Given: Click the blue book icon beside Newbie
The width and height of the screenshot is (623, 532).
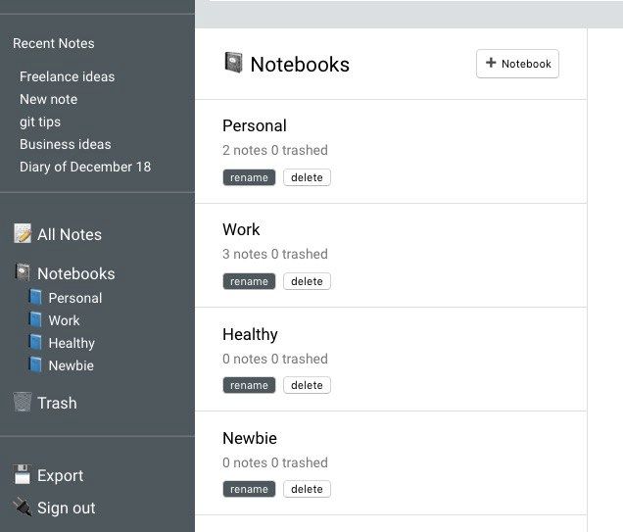Looking at the screenshot, I should coord(36,365).
